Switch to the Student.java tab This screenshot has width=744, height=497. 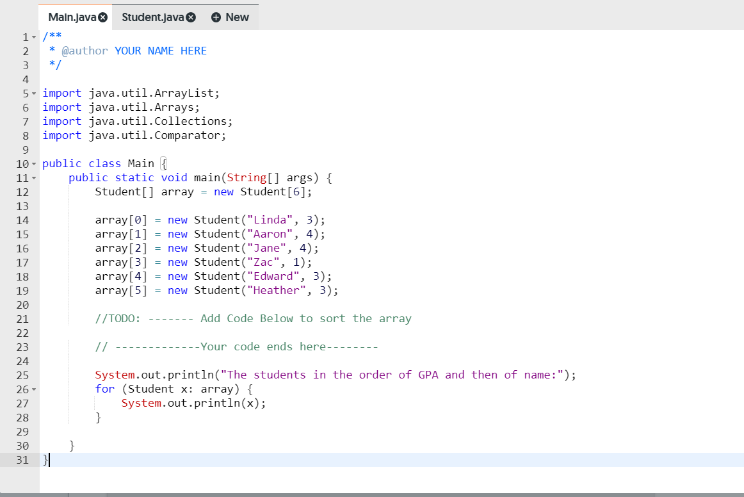coord(152,17)
